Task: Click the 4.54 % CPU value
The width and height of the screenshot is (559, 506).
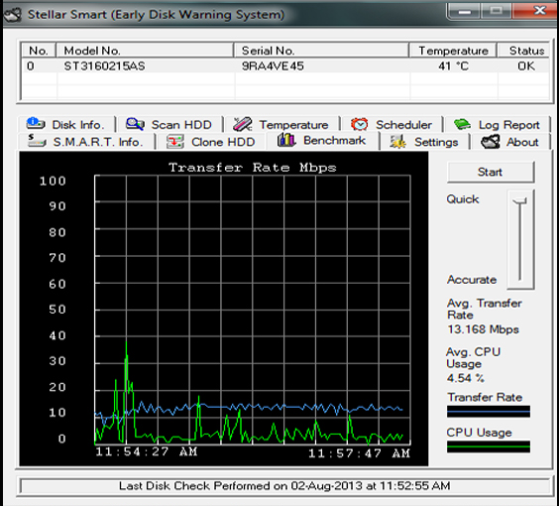Action: pyautogui.click(x=465, y=378)
